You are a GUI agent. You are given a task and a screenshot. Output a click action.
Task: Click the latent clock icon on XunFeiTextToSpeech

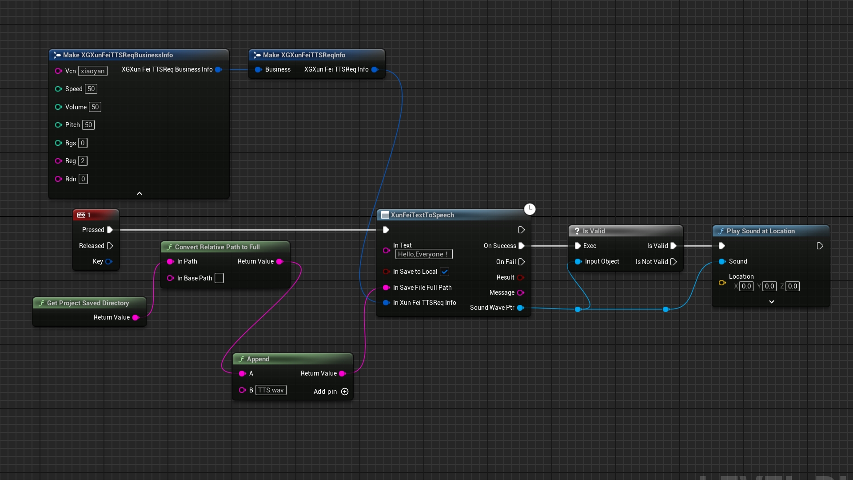click(x=530, y=209)
